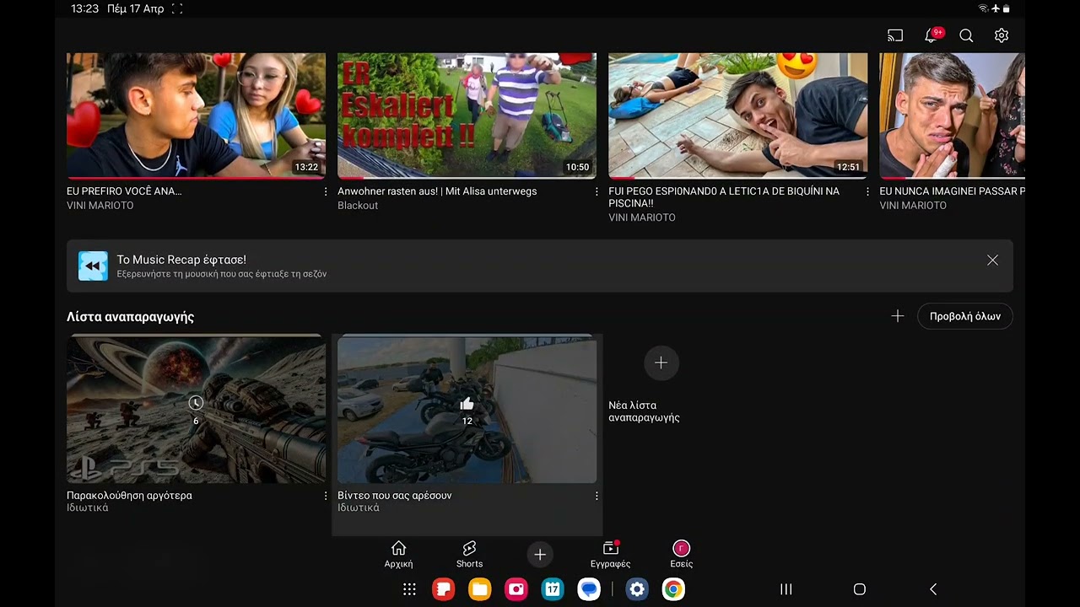Open options for EU PREFIRO VOCÊ ANA video

[326, 191]
